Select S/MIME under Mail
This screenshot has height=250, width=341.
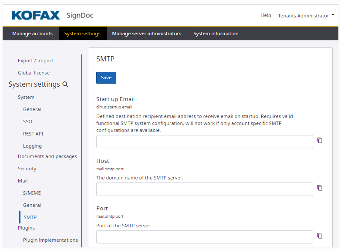32,193
